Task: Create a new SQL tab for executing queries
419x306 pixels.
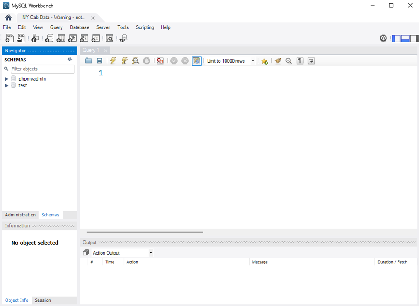Action: point(9,38)
